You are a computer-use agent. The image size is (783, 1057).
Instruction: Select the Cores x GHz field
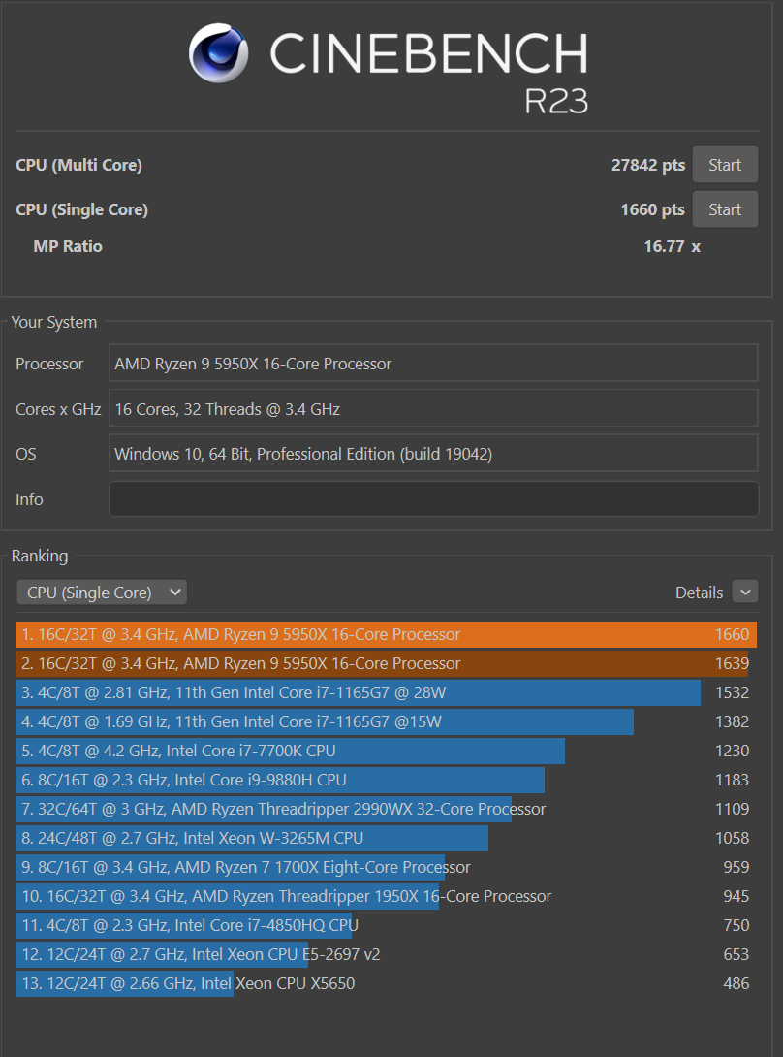(x=433, y=408)
